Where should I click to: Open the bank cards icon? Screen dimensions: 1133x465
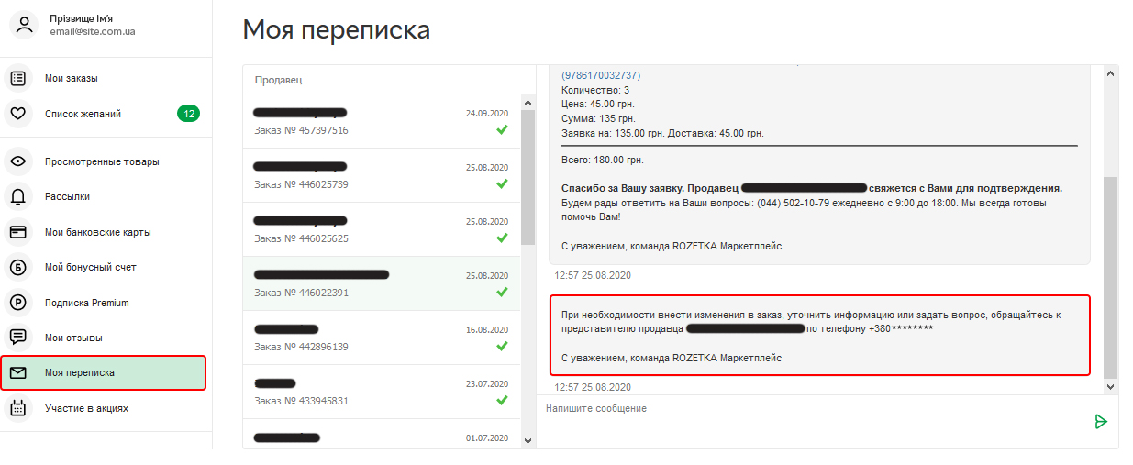click(x=17, y=232)
